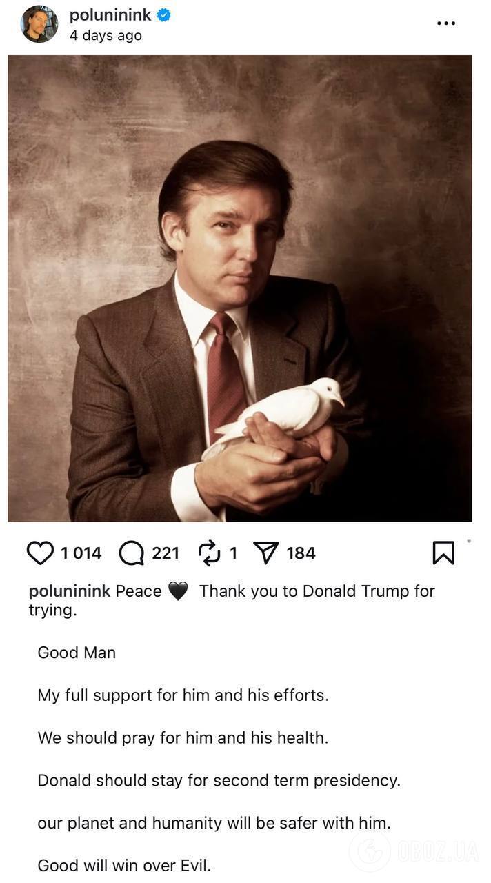View the 1 014 likes count
The height and width of the screenshot is (883, 491).
[81, 553]
